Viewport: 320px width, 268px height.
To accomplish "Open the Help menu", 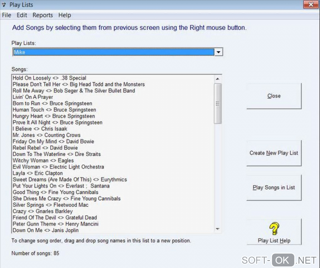I will [65, 15].
